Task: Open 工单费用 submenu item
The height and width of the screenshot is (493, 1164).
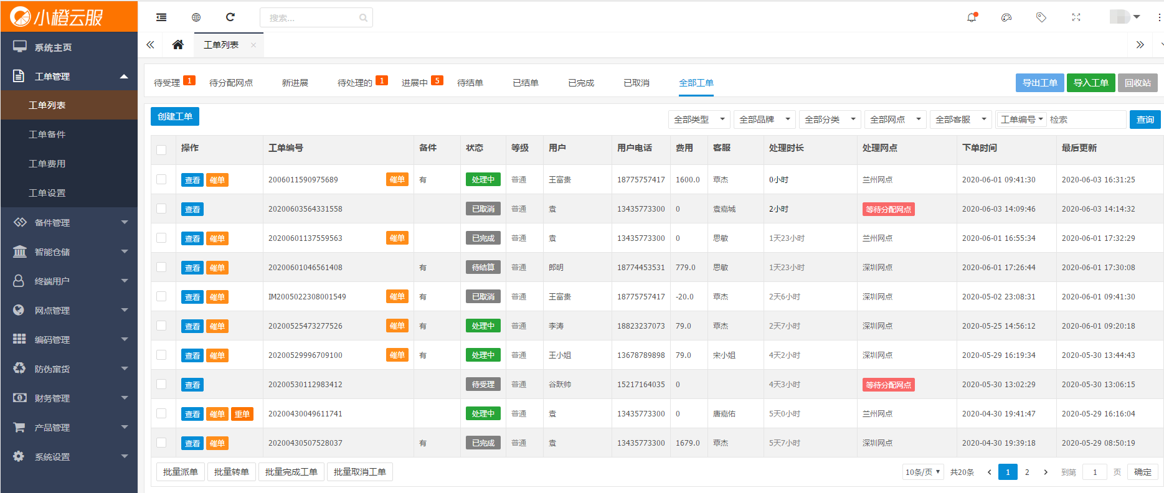Action: (x=69, y=164)
